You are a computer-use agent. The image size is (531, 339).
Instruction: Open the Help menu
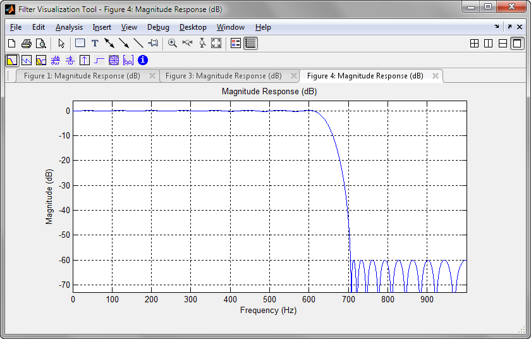tap(263, 27)
